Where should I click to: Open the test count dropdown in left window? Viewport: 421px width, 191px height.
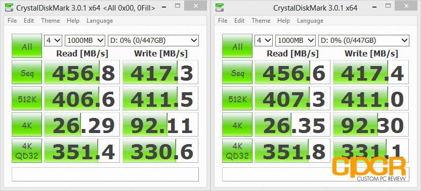pyautogui.click(x=53, y=41)
